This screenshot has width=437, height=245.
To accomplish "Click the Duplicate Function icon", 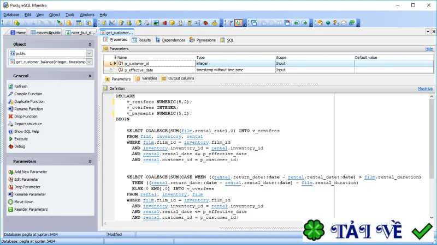I will 10,101.
